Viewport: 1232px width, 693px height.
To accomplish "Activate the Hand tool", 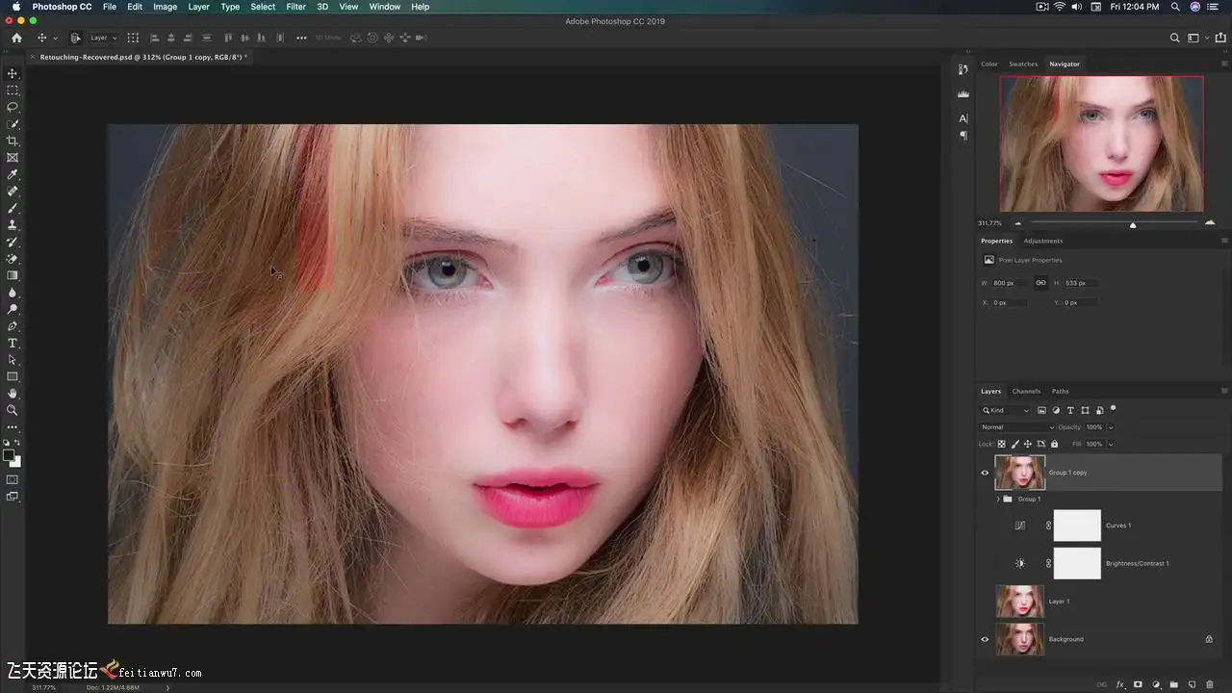I will (13, 394).
